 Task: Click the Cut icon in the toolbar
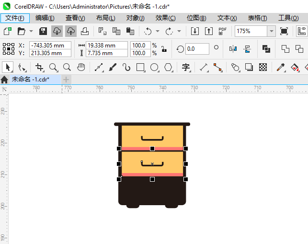(x=103, y=31)
